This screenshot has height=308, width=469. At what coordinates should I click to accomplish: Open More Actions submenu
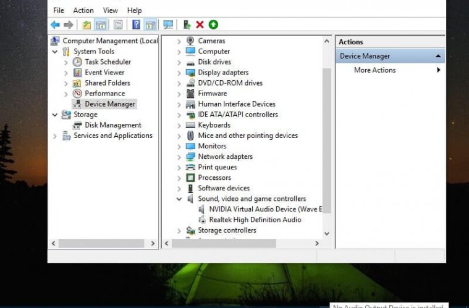391,70
